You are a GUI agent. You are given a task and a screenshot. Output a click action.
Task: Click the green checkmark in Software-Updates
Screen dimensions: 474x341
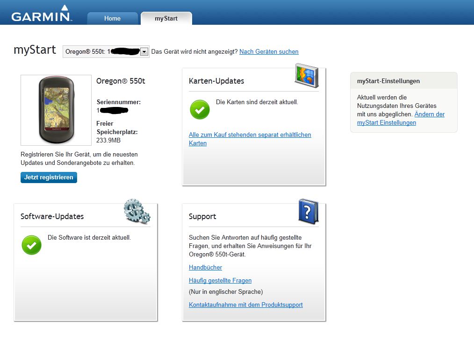[x=31, y=245]
